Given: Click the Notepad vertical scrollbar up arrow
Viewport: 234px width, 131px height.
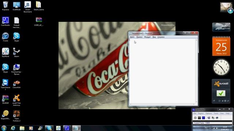Looking at the screenshot, I should (196, 40).
